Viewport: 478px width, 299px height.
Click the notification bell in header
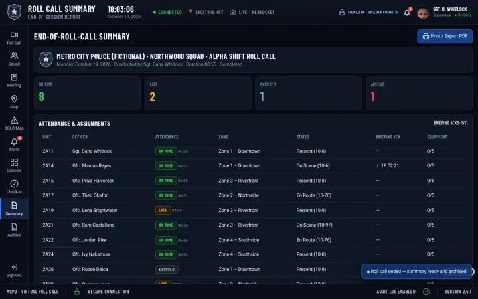[x=407, y=13]
